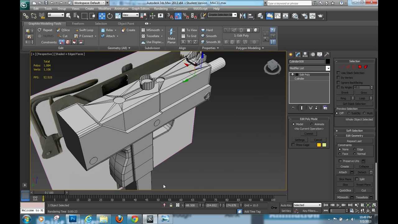398x224 pixels.
Task: Open the Utilities hammer panel icon
Action: 327,54
